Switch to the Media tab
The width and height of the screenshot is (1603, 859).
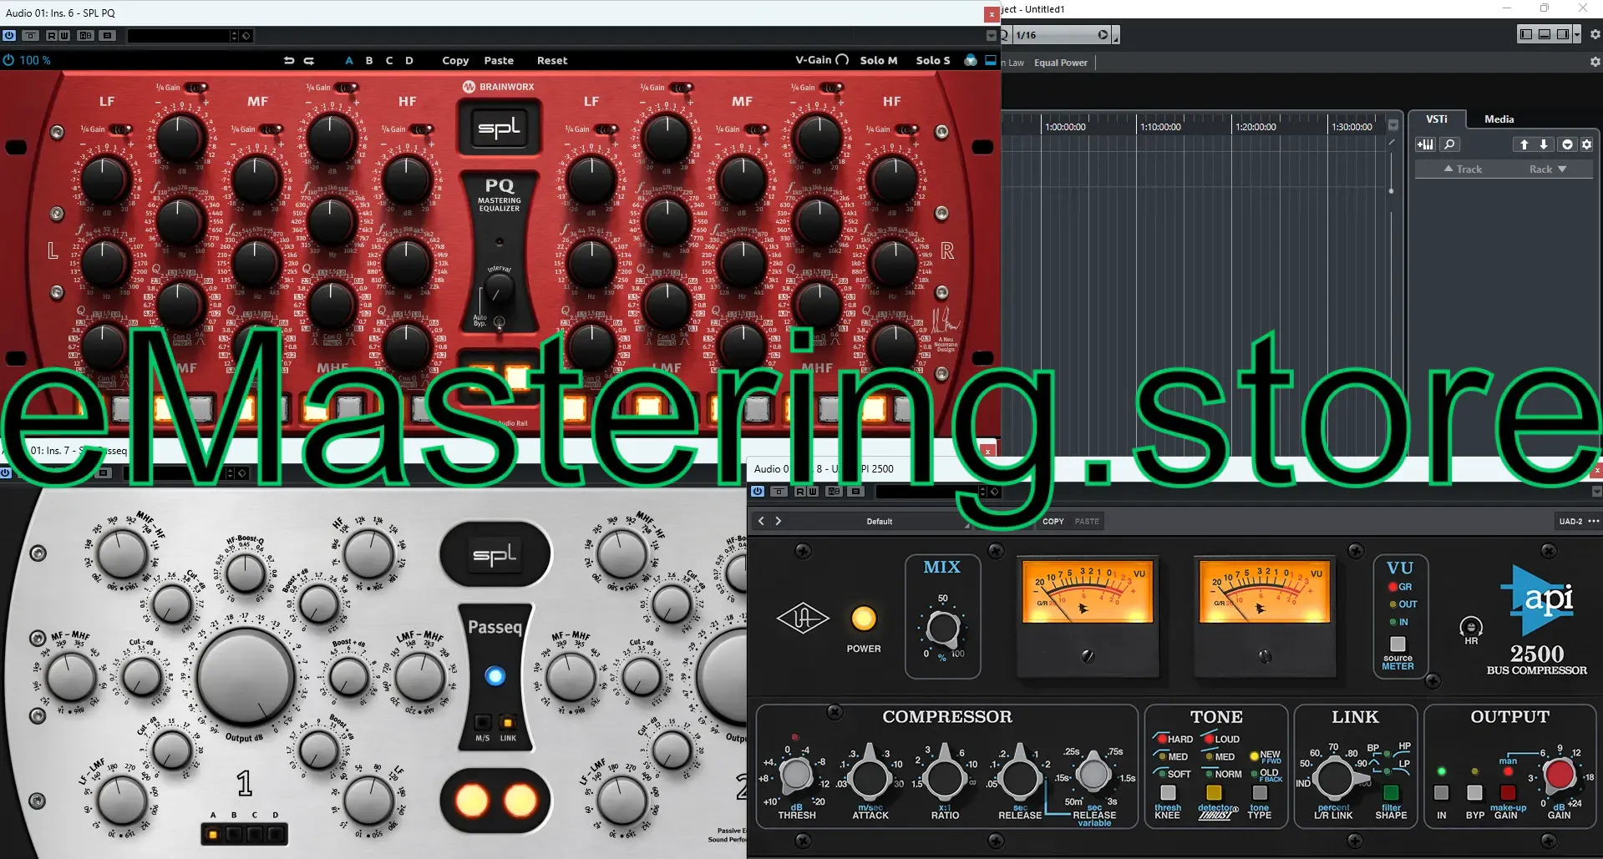point(1499,119)
